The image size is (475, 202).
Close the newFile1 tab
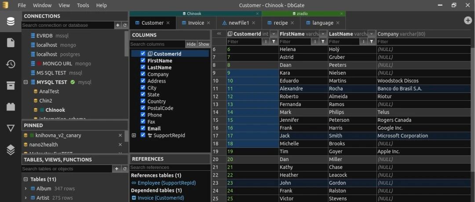point(254,23)
